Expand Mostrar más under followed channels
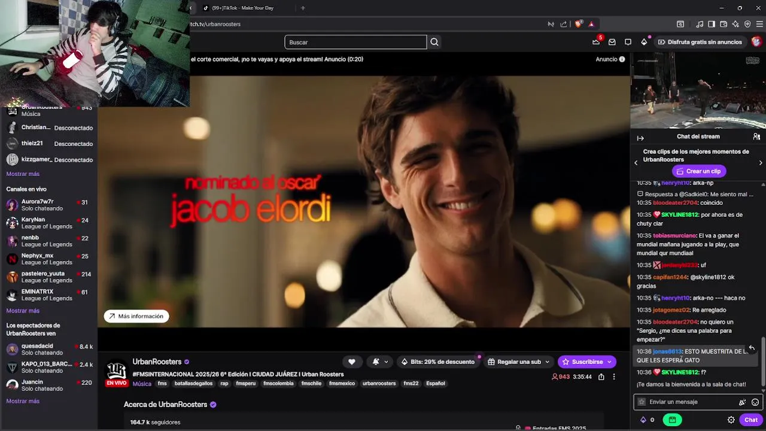Image resolution: width=766 pixels, height=431 pixels. pos(23,174)
